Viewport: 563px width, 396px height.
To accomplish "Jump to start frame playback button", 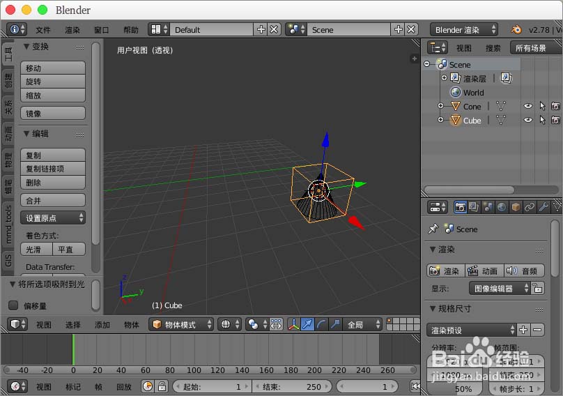I will [415, 386].
